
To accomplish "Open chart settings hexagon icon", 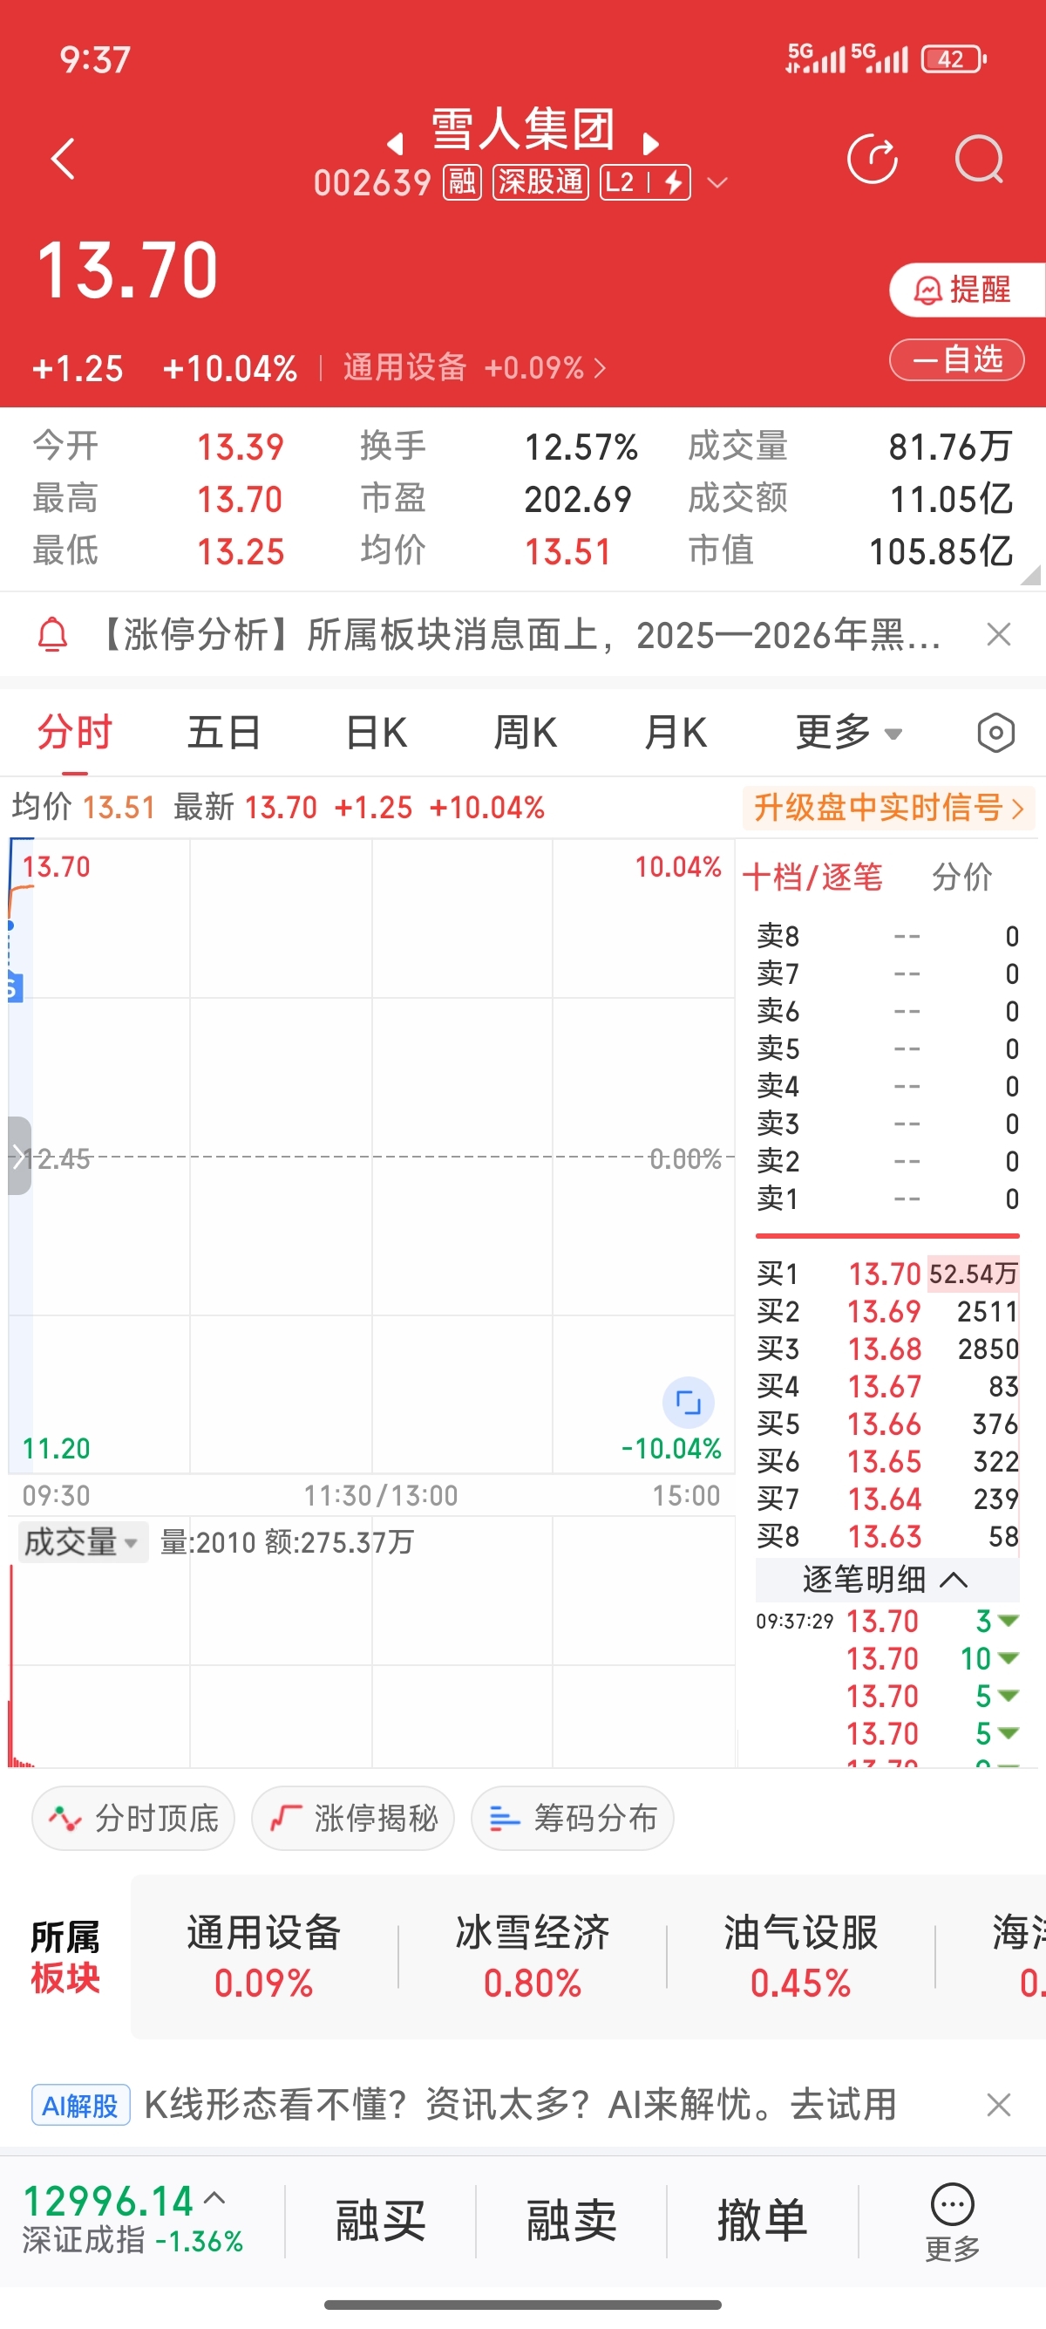I will click(995, 733).
